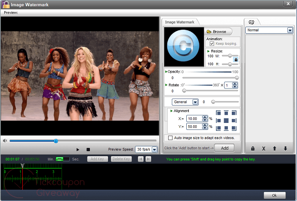The height and width of the screenshot is (201, 297).
Task: Align watermark to top-center
Action: [x=226, y=113]
